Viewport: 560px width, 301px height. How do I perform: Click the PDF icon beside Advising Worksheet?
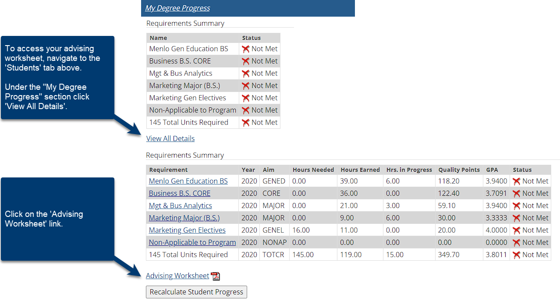(x=215, y=276)
